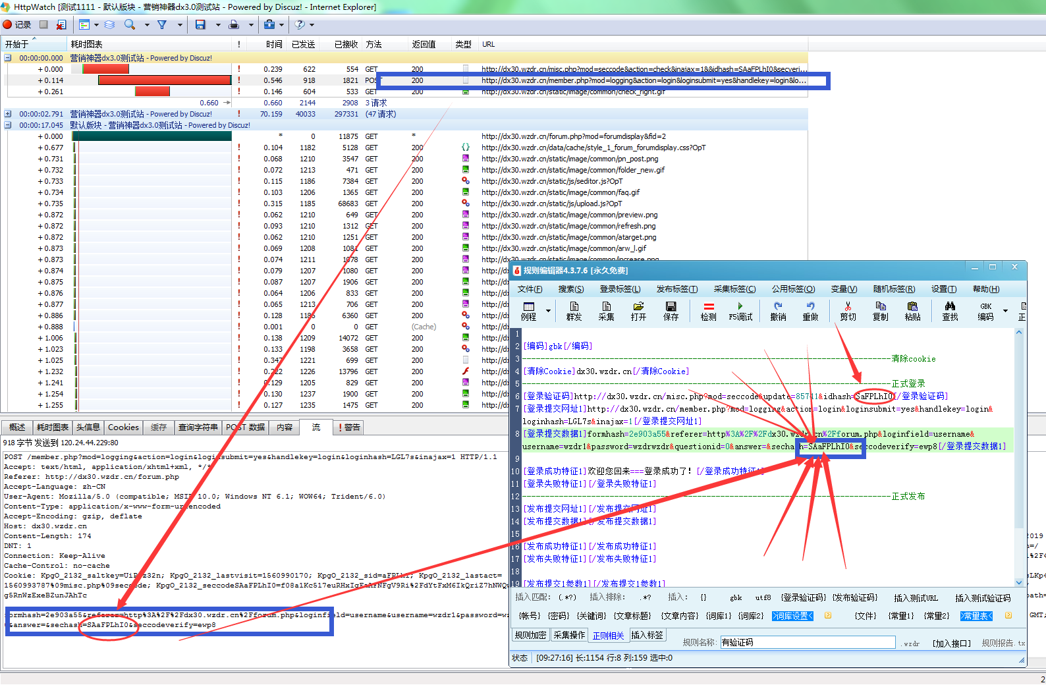Click the 保存 floppy icon in rule editor
The width and height of the screenshot is (1046, 685).
click(x=671, y=311)
